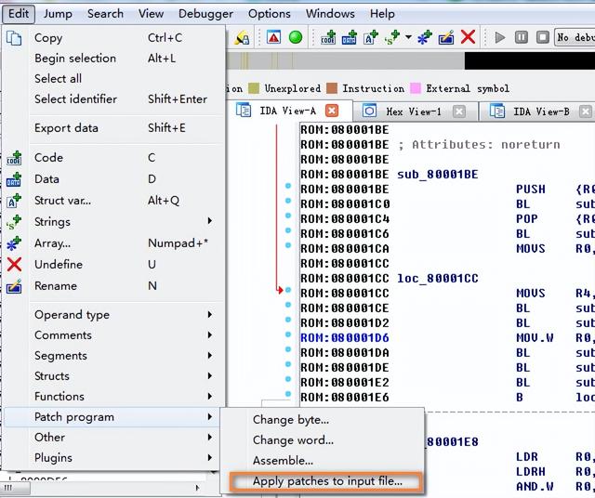This screenshot has width=595, height=498.
Task: Click the insert code toolbar icon
Action: [328, 37]
